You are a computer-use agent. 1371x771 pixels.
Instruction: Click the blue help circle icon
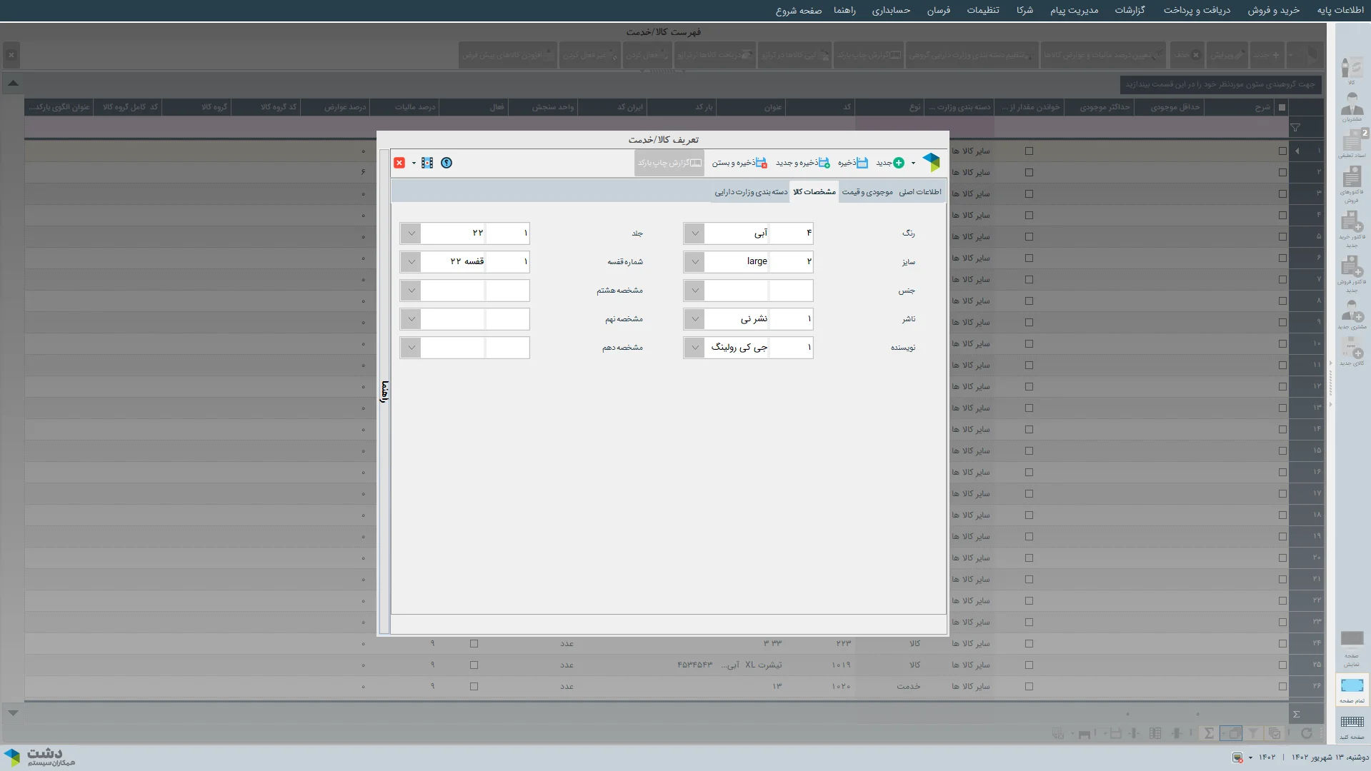pyautogui.click(x=447, y=163)
